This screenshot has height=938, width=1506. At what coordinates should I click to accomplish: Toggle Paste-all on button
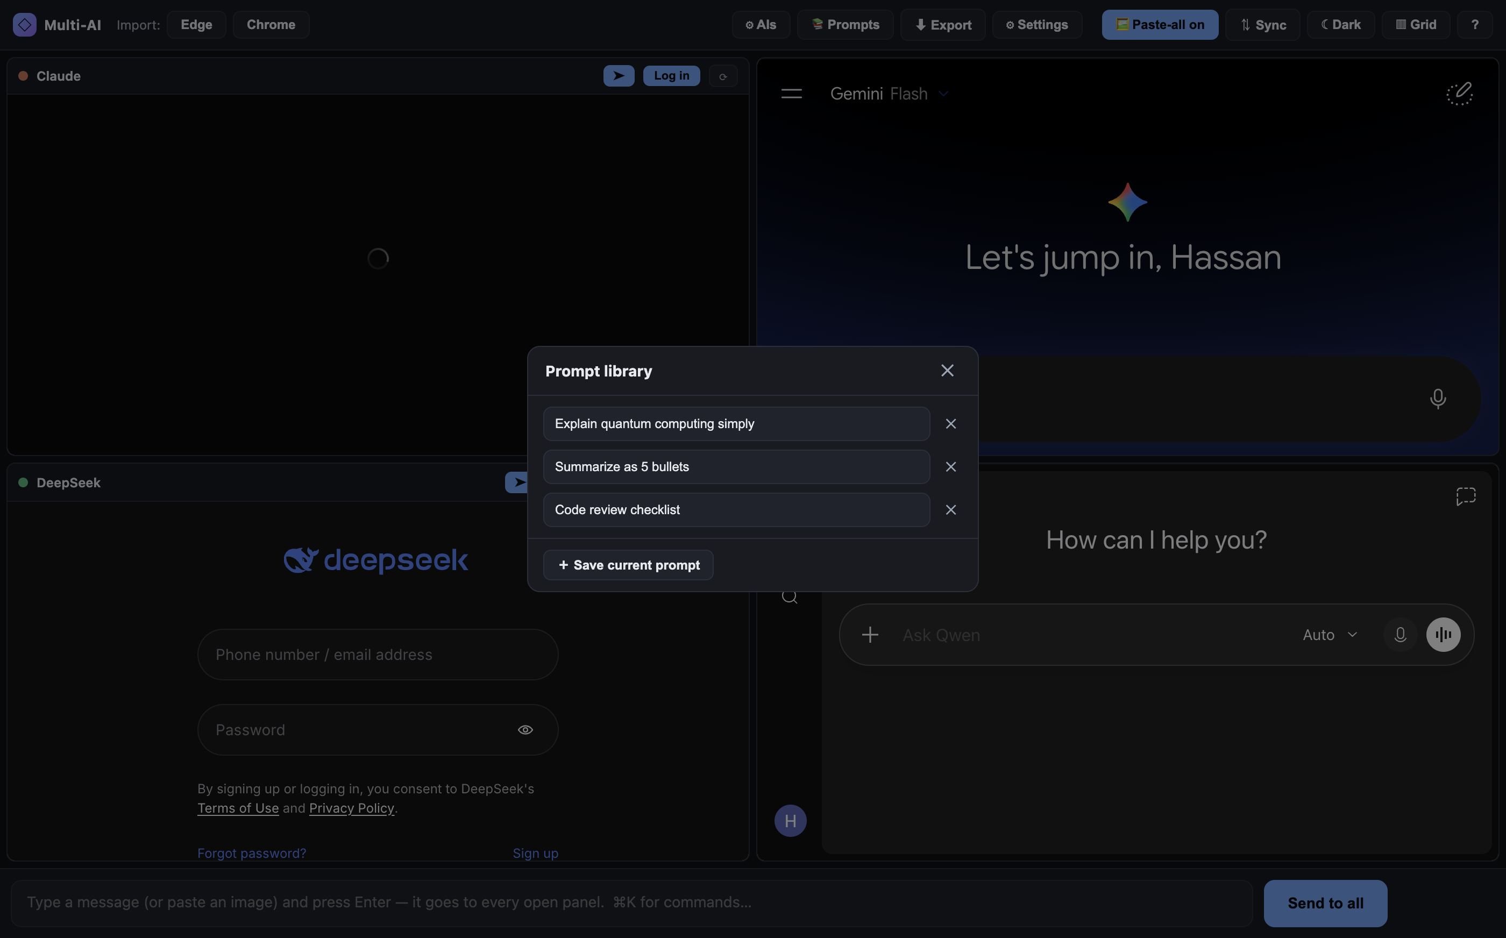coord(1160,25)
